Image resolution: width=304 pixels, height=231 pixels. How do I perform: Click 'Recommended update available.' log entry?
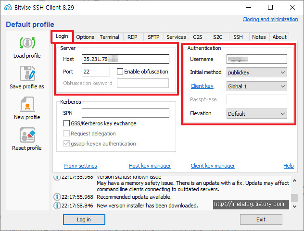point(134,197)
